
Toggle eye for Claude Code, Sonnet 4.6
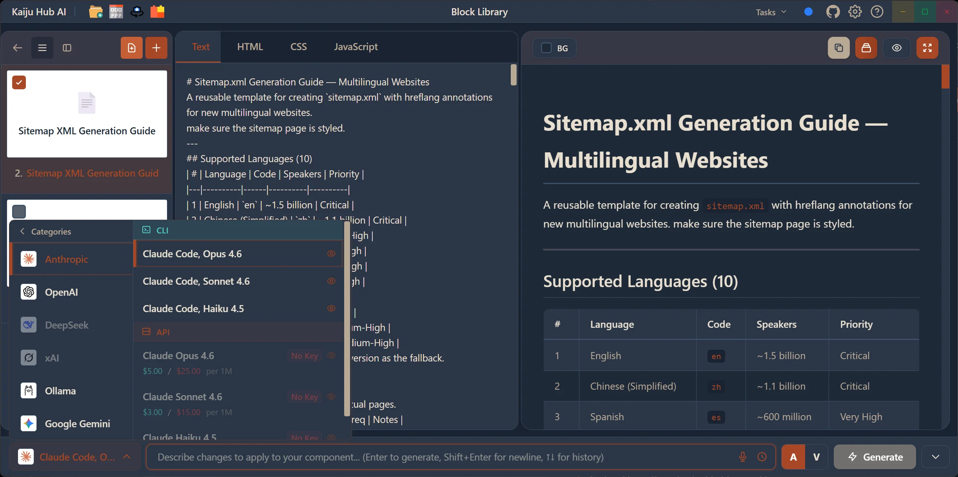(331, 281)
